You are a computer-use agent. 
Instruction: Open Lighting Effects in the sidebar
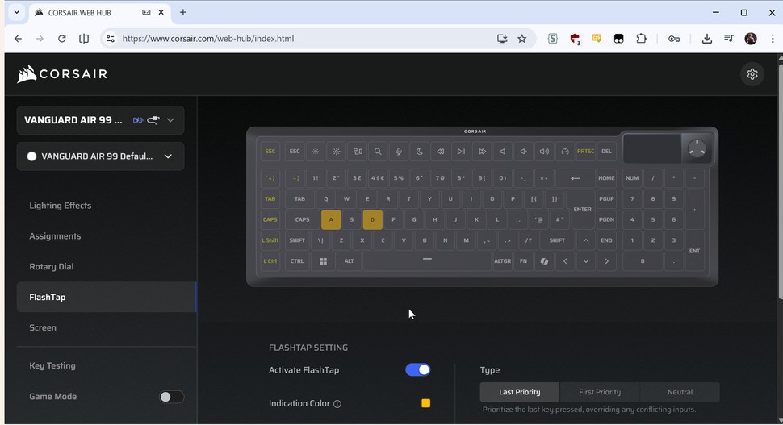[x=61, y=206]
